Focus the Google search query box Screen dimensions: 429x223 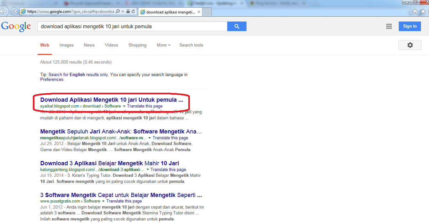click(132, 26)
